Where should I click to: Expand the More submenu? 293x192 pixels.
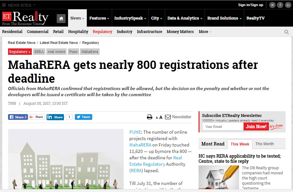point(205,32)
